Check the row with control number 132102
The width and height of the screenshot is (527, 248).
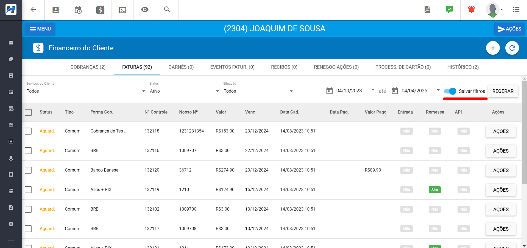[x=28, y=209]
